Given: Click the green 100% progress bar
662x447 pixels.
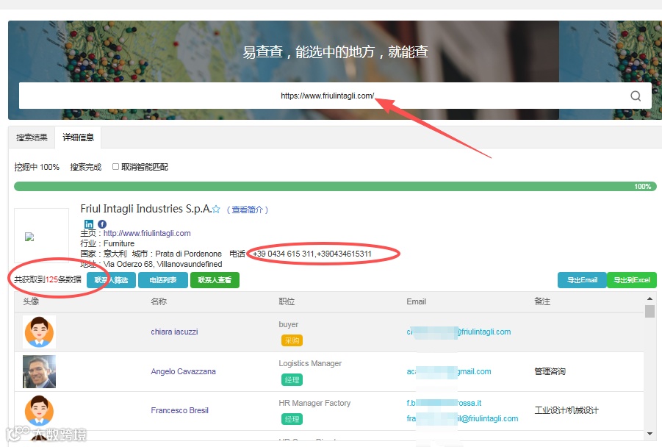Looking at the screenshot, I should click(x=335, y=186).
